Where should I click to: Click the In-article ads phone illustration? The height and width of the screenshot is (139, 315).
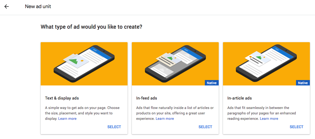point(266,64)
